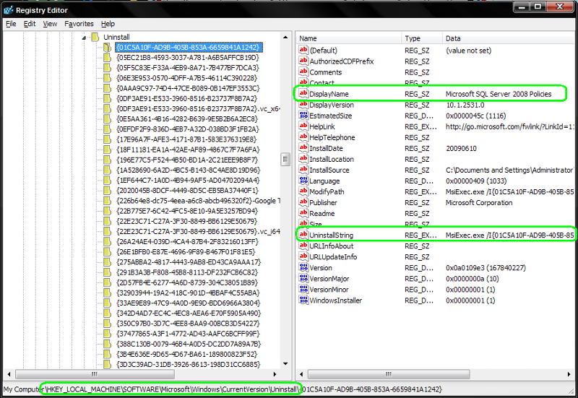Viewport: 578px width, 398px height.
Task: Click the tree pane scroll-down arrow
Action: click(x=285, y=364)
